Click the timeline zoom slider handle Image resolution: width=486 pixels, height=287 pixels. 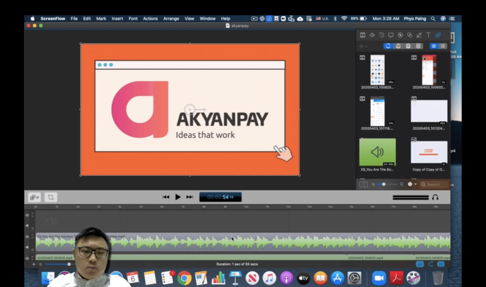(x=69, y=264)
